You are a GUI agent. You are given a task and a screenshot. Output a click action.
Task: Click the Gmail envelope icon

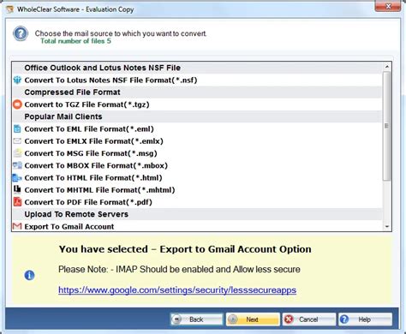tap(17, 226)
